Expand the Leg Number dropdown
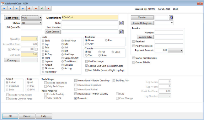 click(x=169, y=96)
